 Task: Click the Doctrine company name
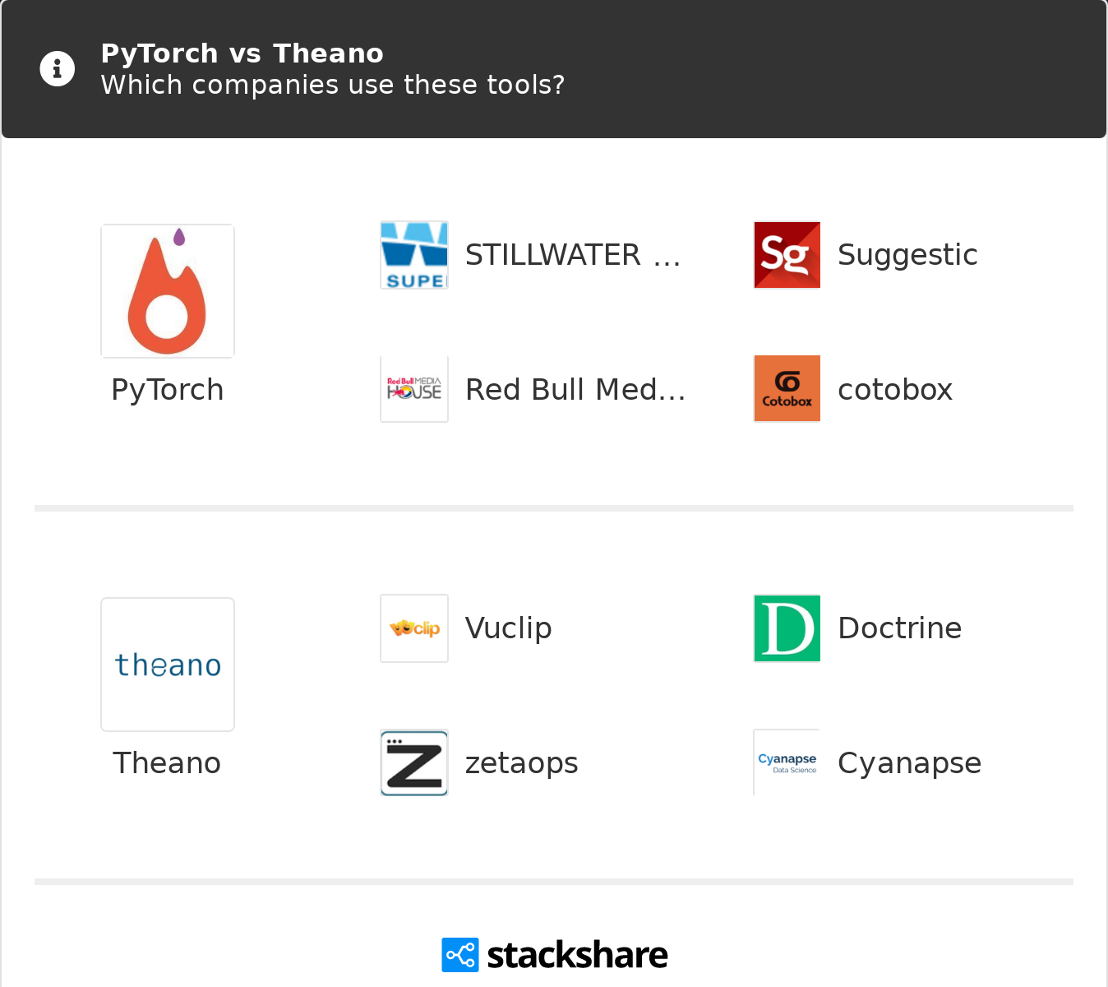point(900,628)
